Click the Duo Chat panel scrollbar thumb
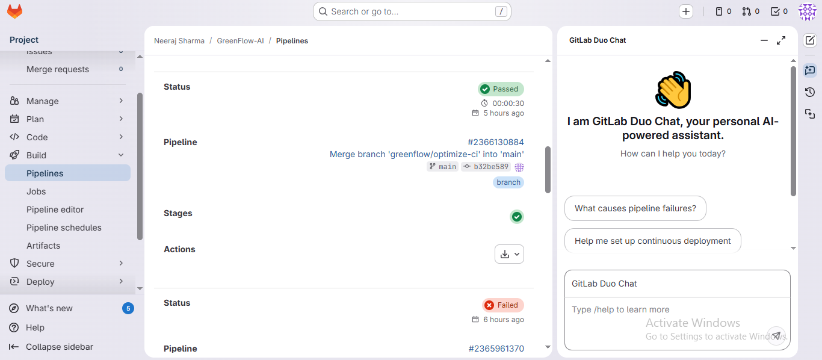The width and height of the screenshot is (822, 360). click(x=793, y=131)
